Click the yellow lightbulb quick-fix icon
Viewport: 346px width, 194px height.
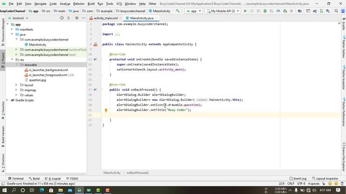pos(106,110)
